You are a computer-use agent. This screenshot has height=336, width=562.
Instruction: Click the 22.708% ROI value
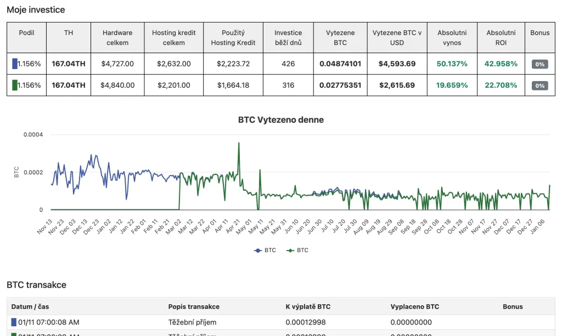[x=501, y=85]
